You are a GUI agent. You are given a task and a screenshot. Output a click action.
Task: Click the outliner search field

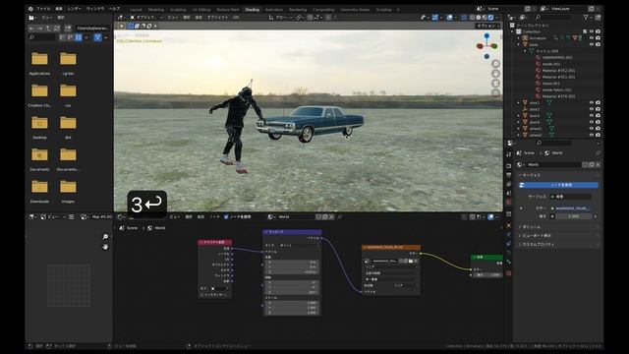click(x=552, y=18)
